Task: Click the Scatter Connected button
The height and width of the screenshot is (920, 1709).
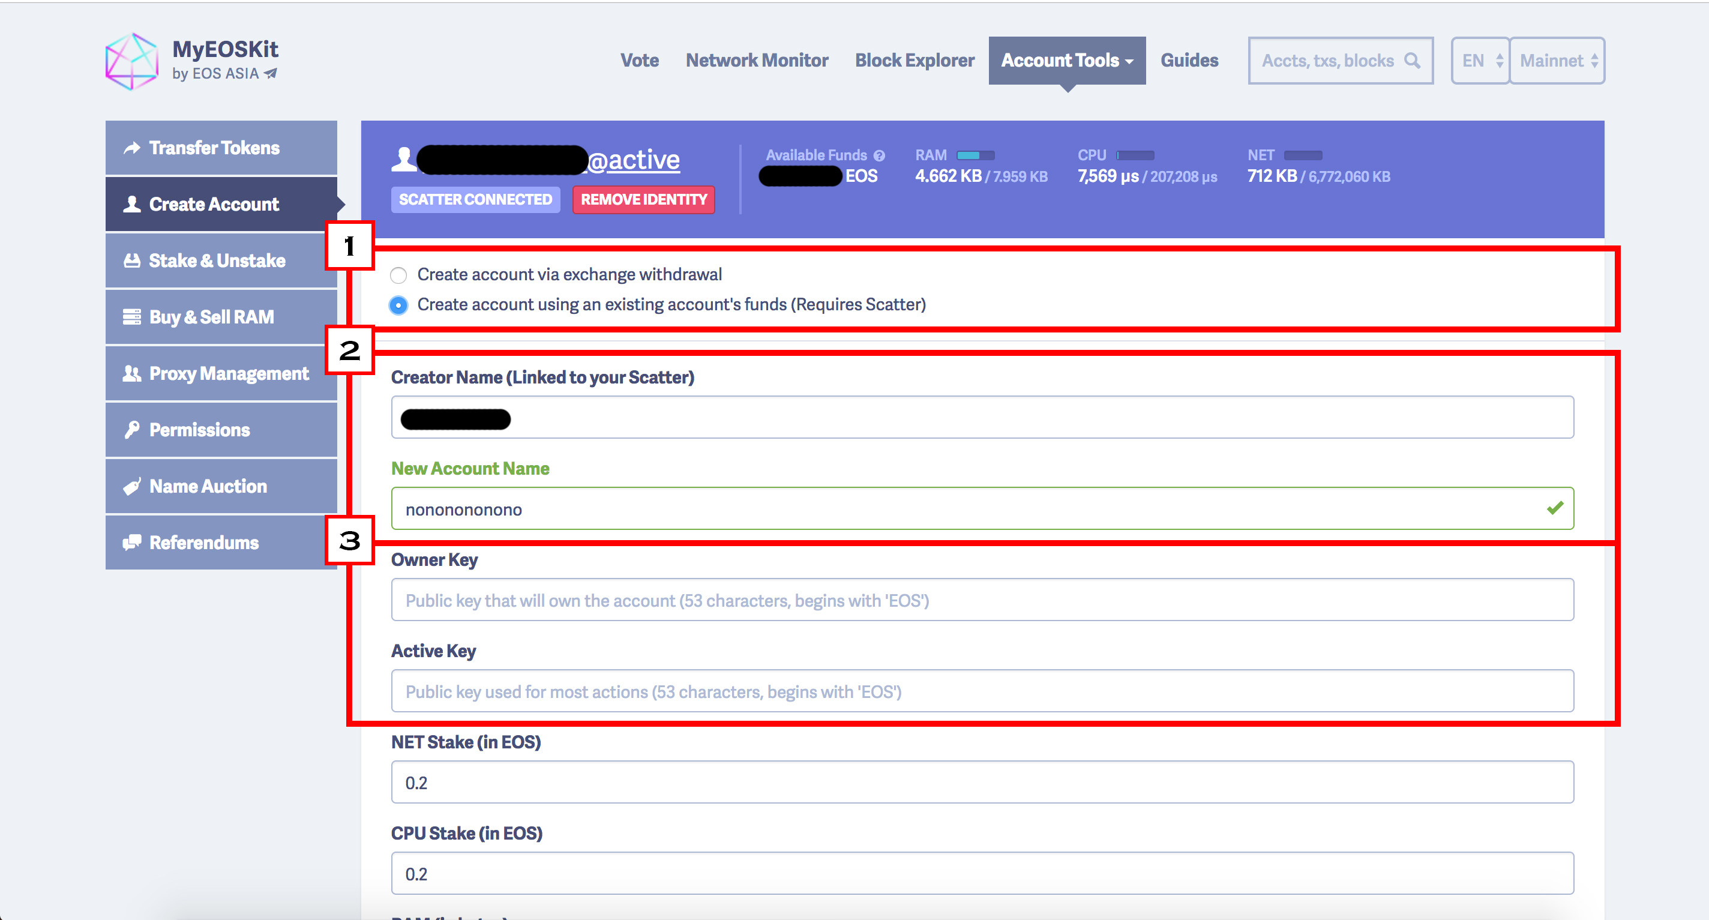Action: tap(475, 200)
